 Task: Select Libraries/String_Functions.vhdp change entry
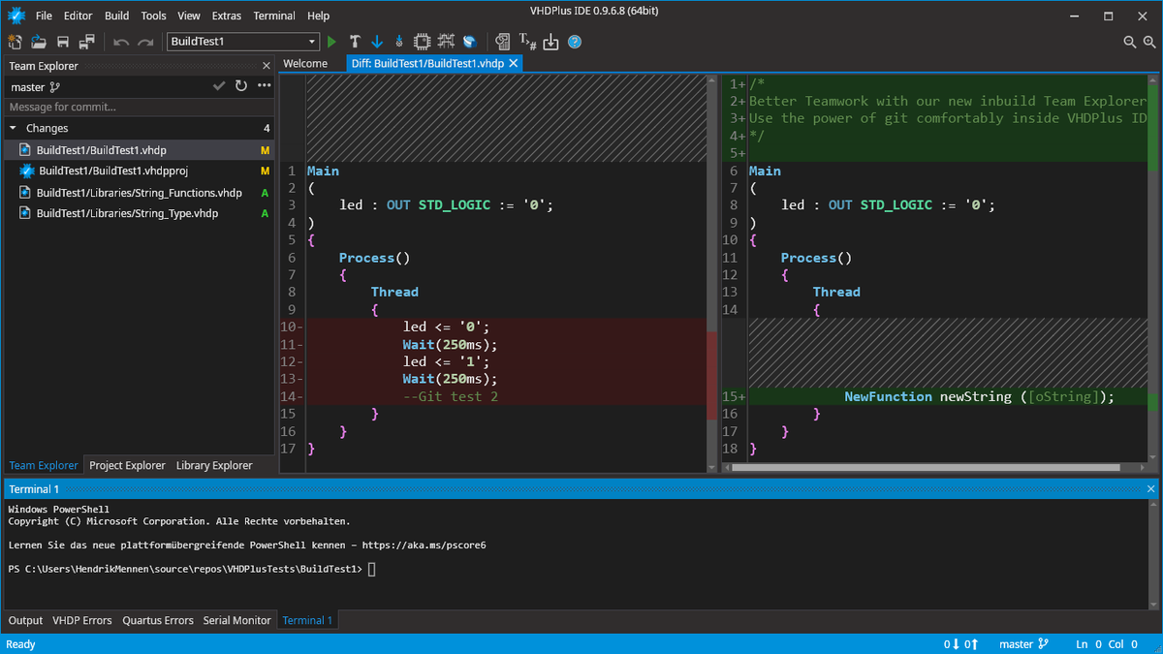click(x=139, y=192)
